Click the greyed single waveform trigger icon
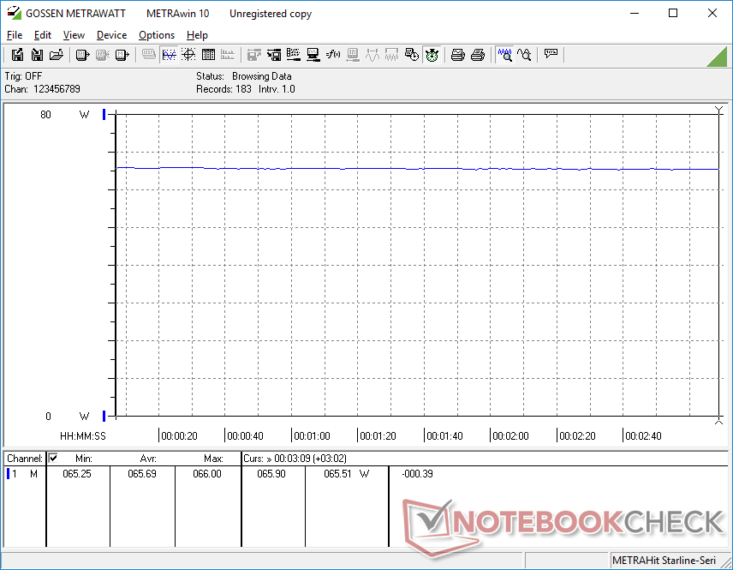The image size is (733, 570). pos(372,55)
